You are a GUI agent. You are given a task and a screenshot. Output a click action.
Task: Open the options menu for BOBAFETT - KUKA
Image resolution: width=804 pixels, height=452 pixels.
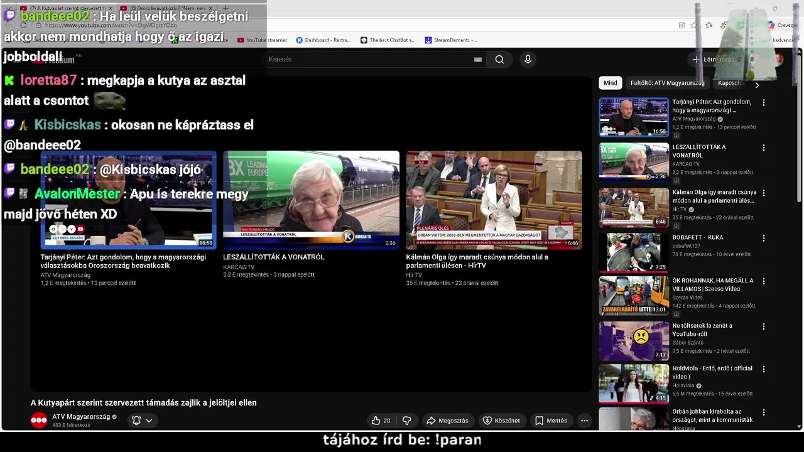[764, 238]
